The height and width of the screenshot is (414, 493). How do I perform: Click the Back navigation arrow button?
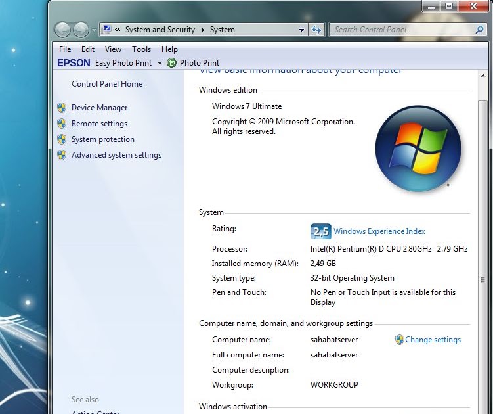62,30
